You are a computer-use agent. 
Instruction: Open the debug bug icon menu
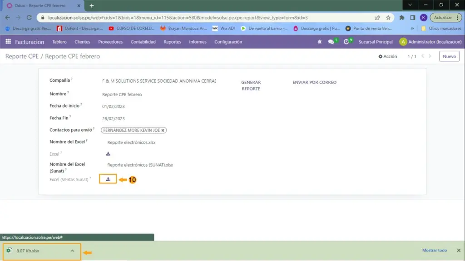coord(320,42)
